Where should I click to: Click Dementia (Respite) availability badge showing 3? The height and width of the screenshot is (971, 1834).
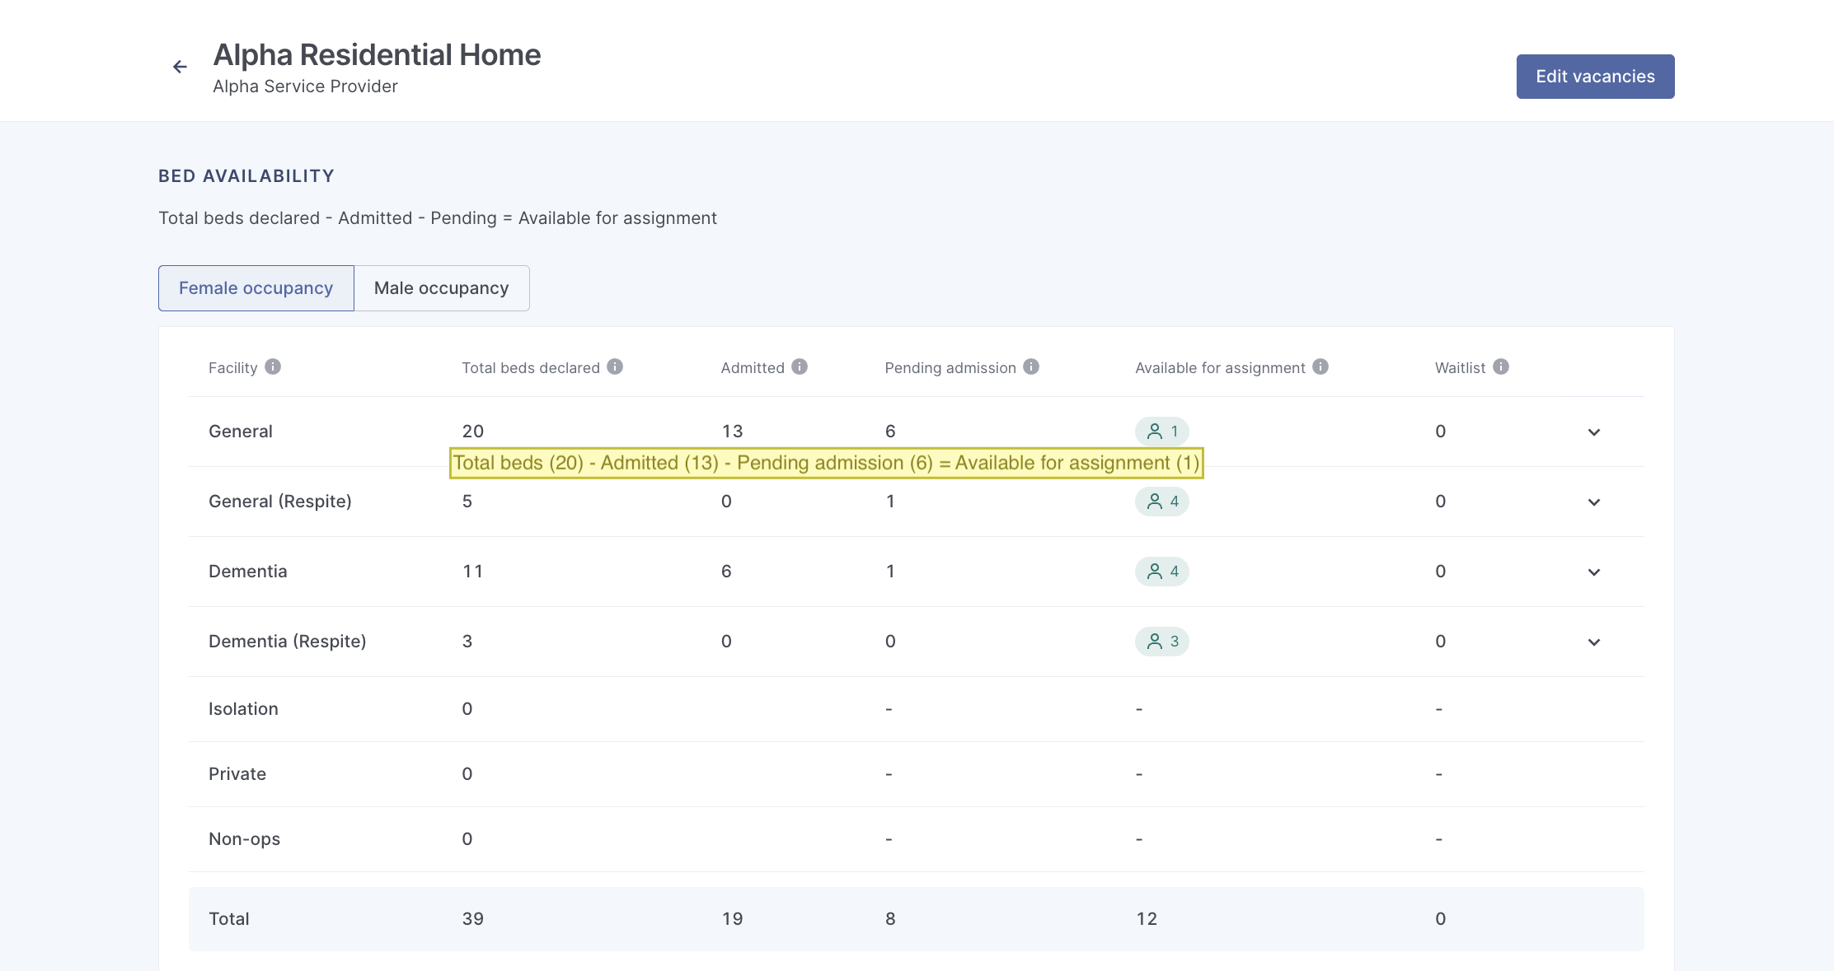pyautogui.click(x=1161, y=642)
